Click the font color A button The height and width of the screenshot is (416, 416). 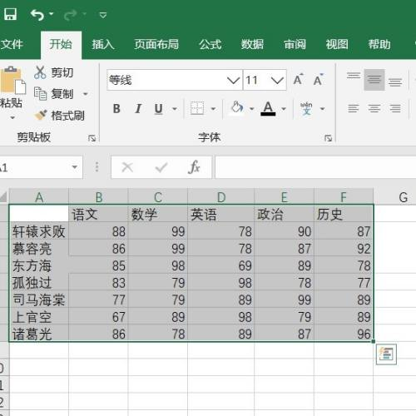point(268,108)
